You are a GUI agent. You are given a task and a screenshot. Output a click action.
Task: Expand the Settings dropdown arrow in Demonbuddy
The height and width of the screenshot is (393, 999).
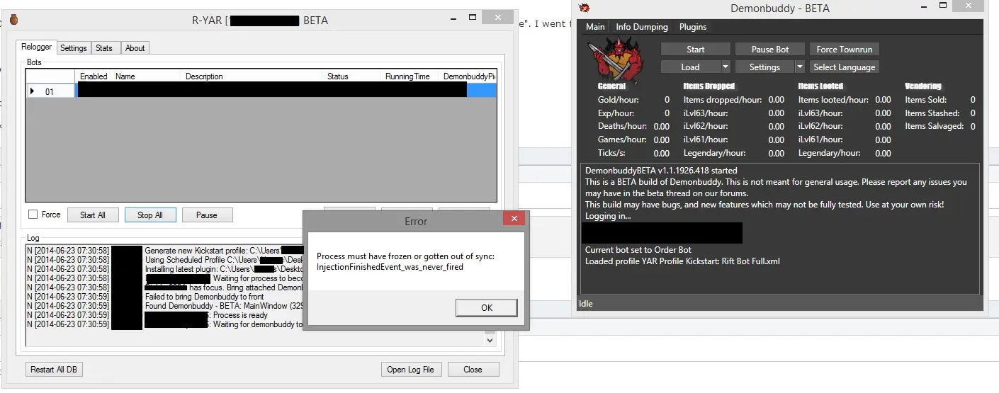[800, 67]
